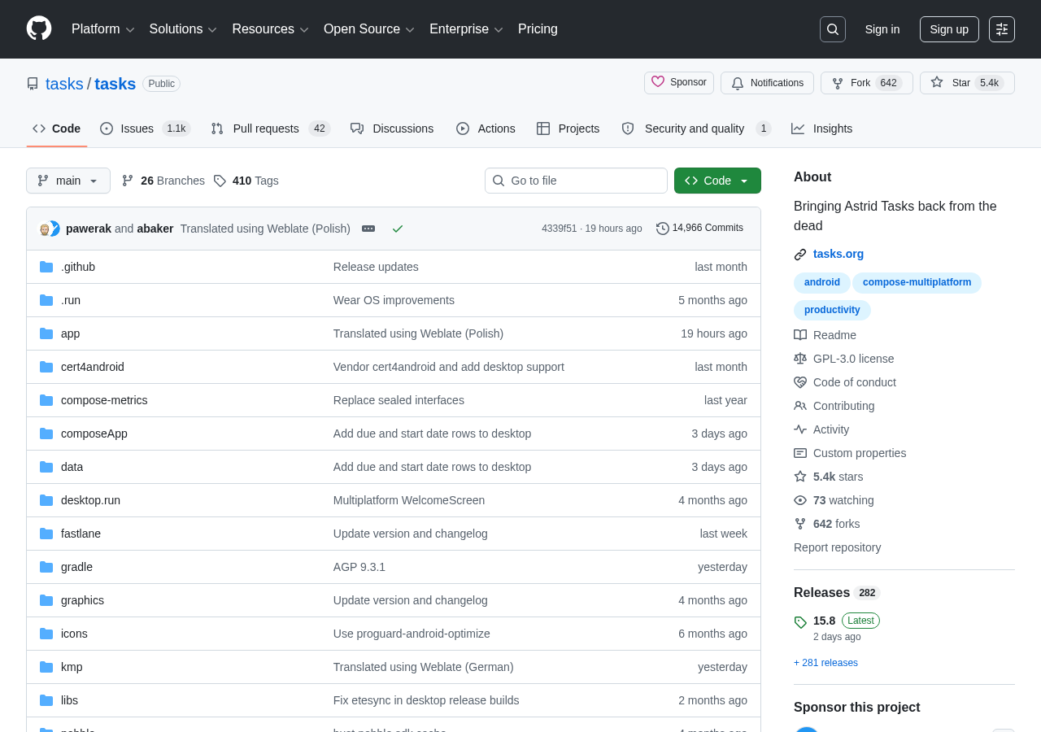Open the Pull requests tab
Image resolution: width=1041 pixels, height=732 pixels.
[270, 129]
